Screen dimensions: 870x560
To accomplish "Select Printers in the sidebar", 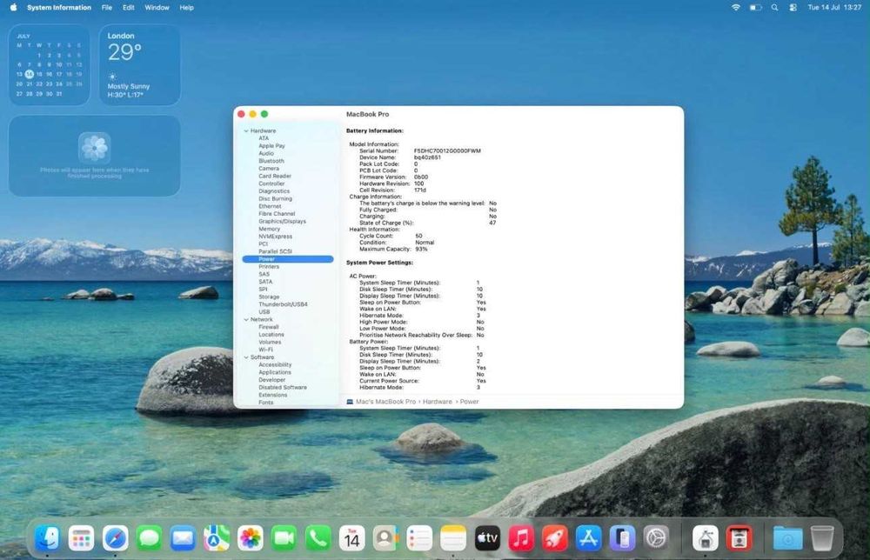I will coord(269,267).
